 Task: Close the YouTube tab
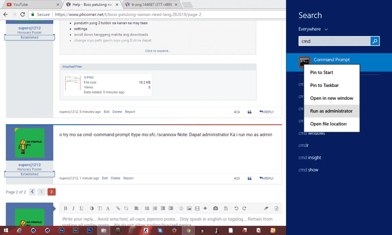[x=58, y=5]
